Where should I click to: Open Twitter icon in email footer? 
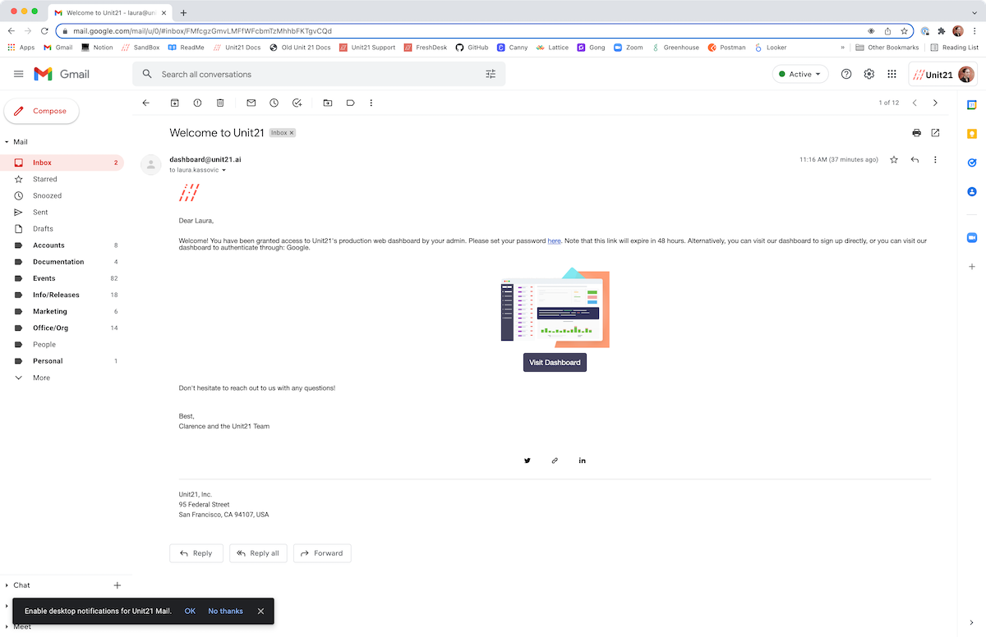click(528, 461)
